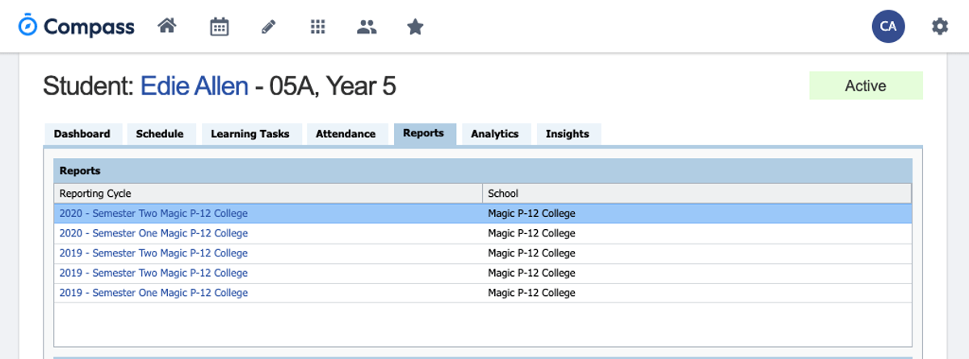Click the Reporting Cycle column header
Image resolution: width=969 pixels, height=359 pixels.
pyautogui.click(x=268, y=194)
